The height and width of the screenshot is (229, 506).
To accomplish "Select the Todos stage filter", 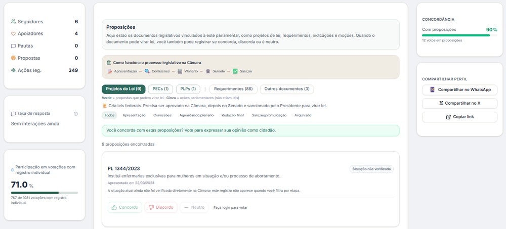I will pyautogui.click(x=109, y=115).
